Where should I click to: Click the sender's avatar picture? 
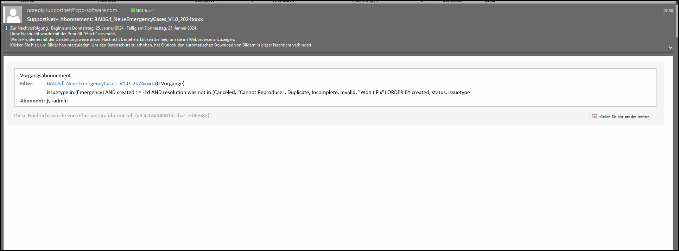(12, 15)
